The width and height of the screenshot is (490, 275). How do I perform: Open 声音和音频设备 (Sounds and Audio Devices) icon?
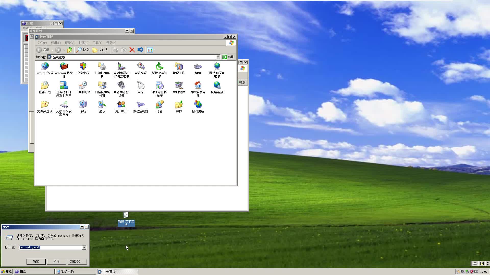click(121, 86)
